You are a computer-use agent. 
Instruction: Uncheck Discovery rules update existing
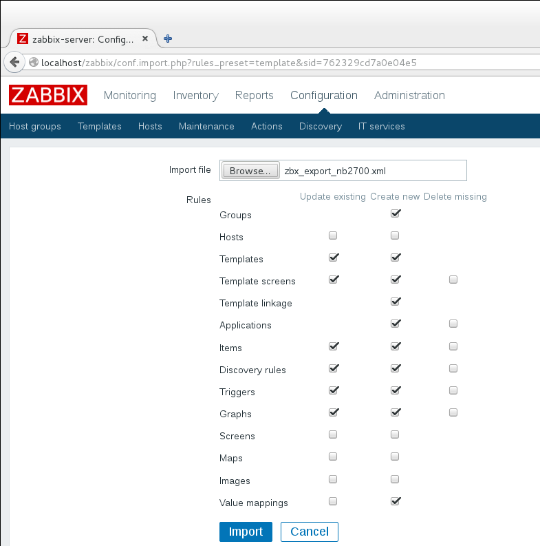click(334, 368)
